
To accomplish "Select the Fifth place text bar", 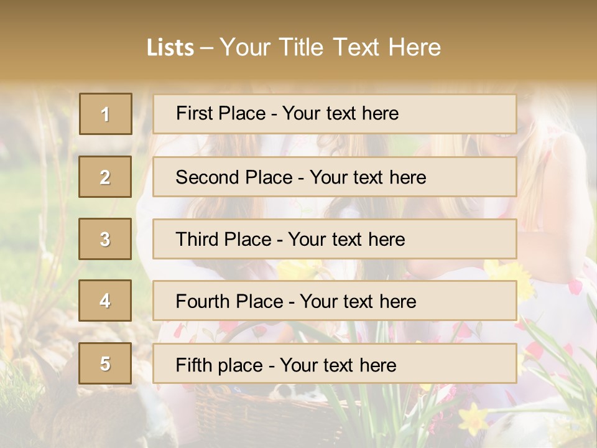I will [x=335, y=363].
